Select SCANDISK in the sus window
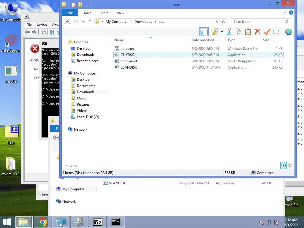The width and height of the screenshot is (304, 228). 199,67
